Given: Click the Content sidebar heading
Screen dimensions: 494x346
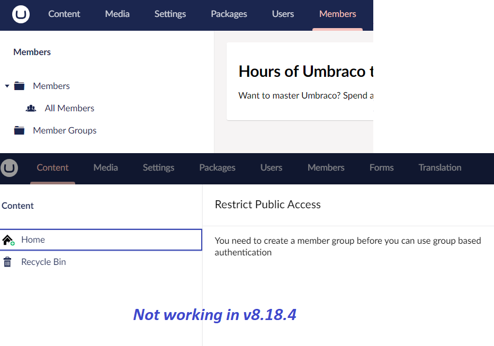Looking at the screenshot, I should (x=17, y=206).
